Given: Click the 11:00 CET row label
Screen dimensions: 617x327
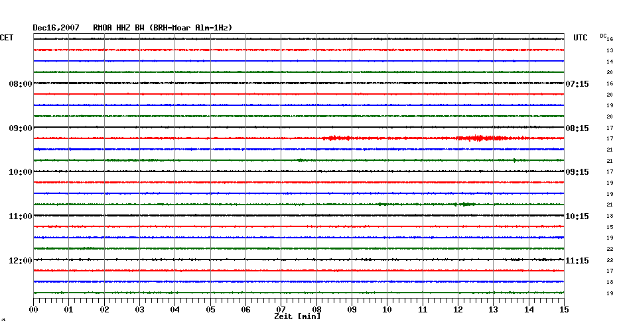Looking at the screenshot, I should 21,216.
